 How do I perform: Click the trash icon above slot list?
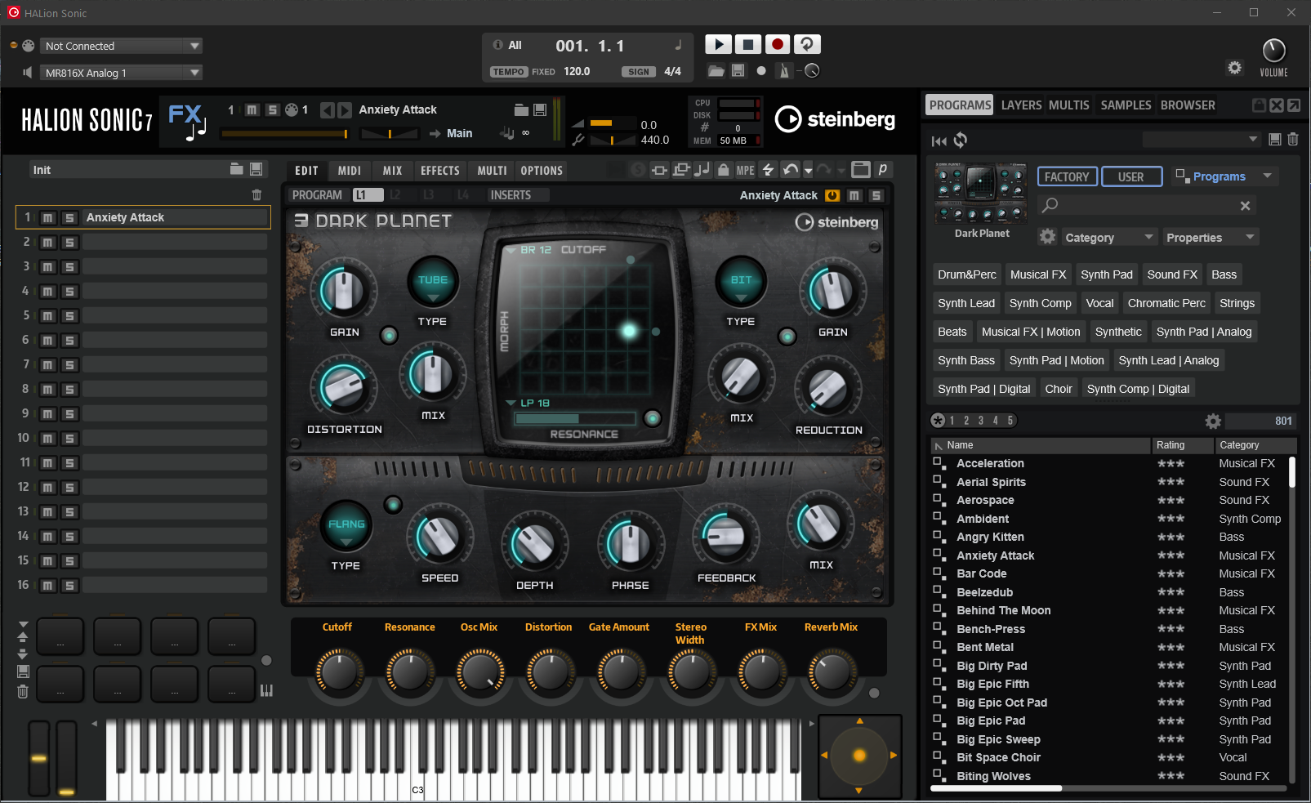(256, 194)
